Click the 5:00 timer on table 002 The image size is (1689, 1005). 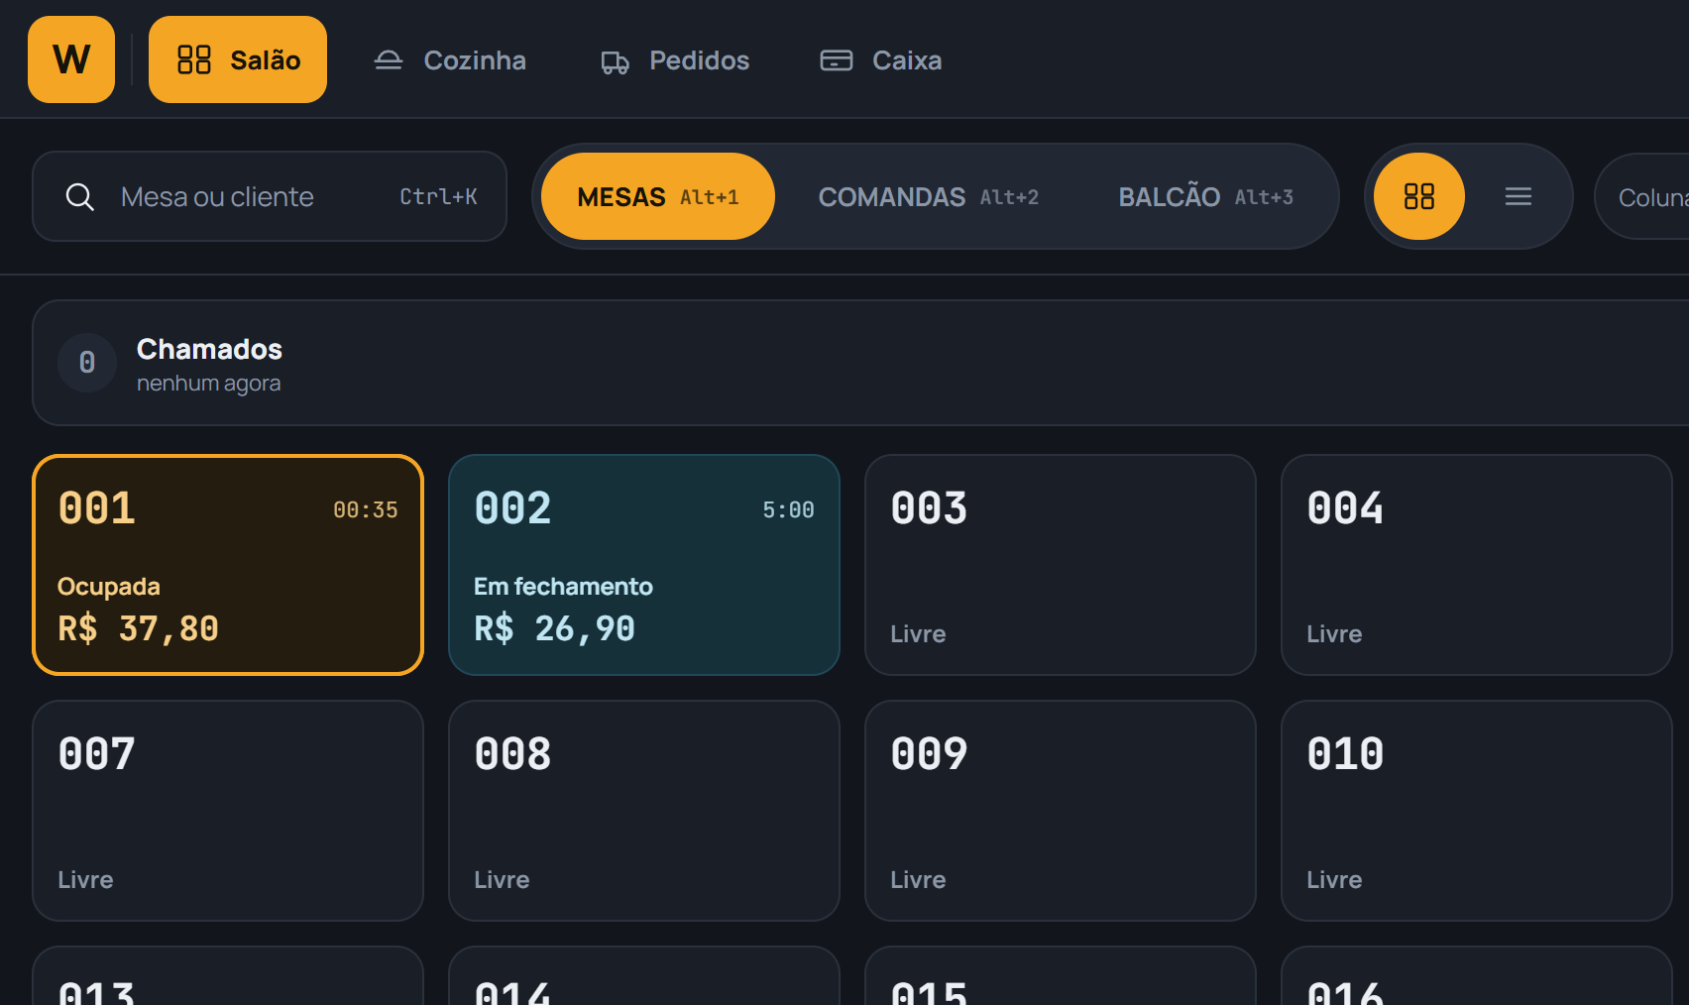click(788, 510)
